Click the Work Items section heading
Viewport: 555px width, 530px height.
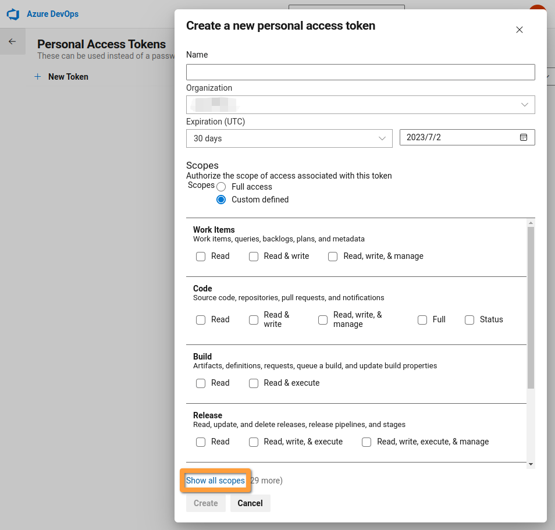pos(214,230)
